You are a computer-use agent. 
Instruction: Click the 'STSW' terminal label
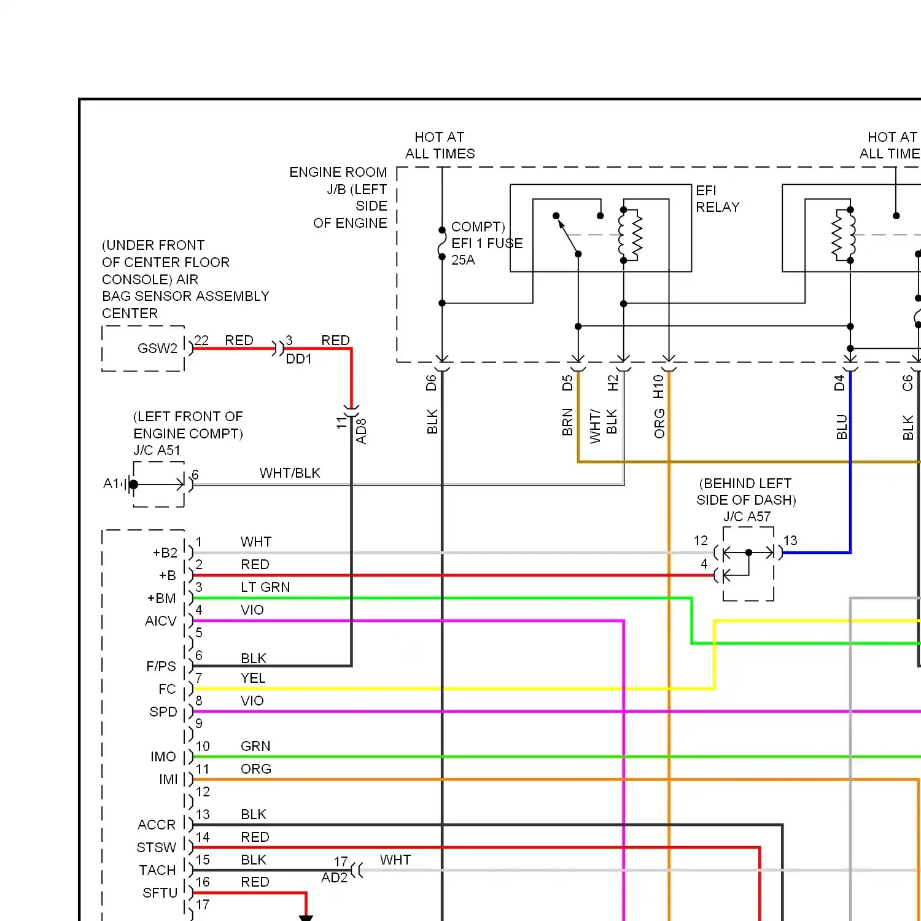coord(156,847)
